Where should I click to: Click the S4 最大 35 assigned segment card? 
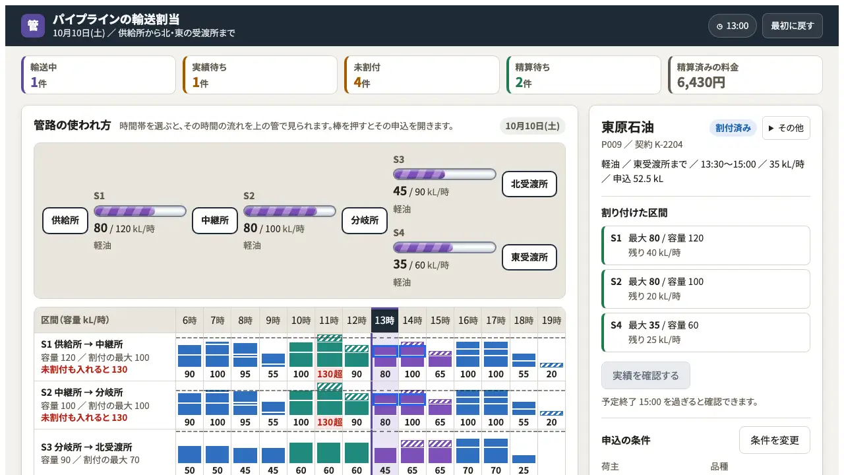[706, 332]
